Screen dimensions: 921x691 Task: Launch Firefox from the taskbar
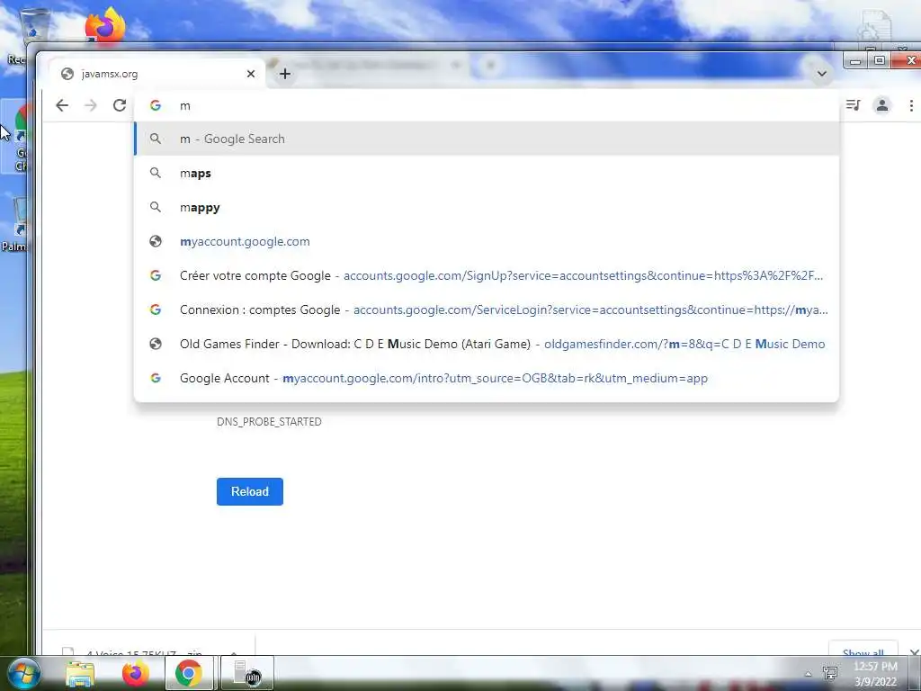coord(135,673)
